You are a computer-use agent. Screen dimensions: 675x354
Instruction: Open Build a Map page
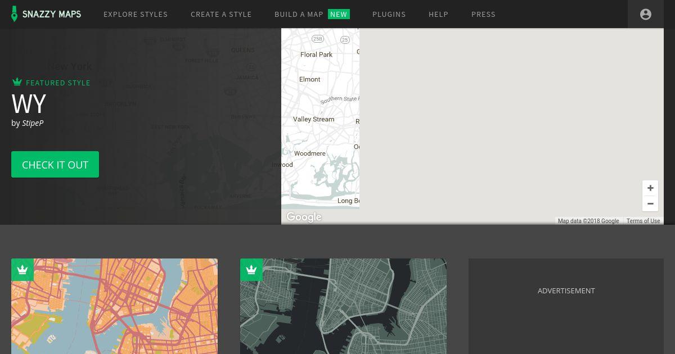tap(299, 14)
